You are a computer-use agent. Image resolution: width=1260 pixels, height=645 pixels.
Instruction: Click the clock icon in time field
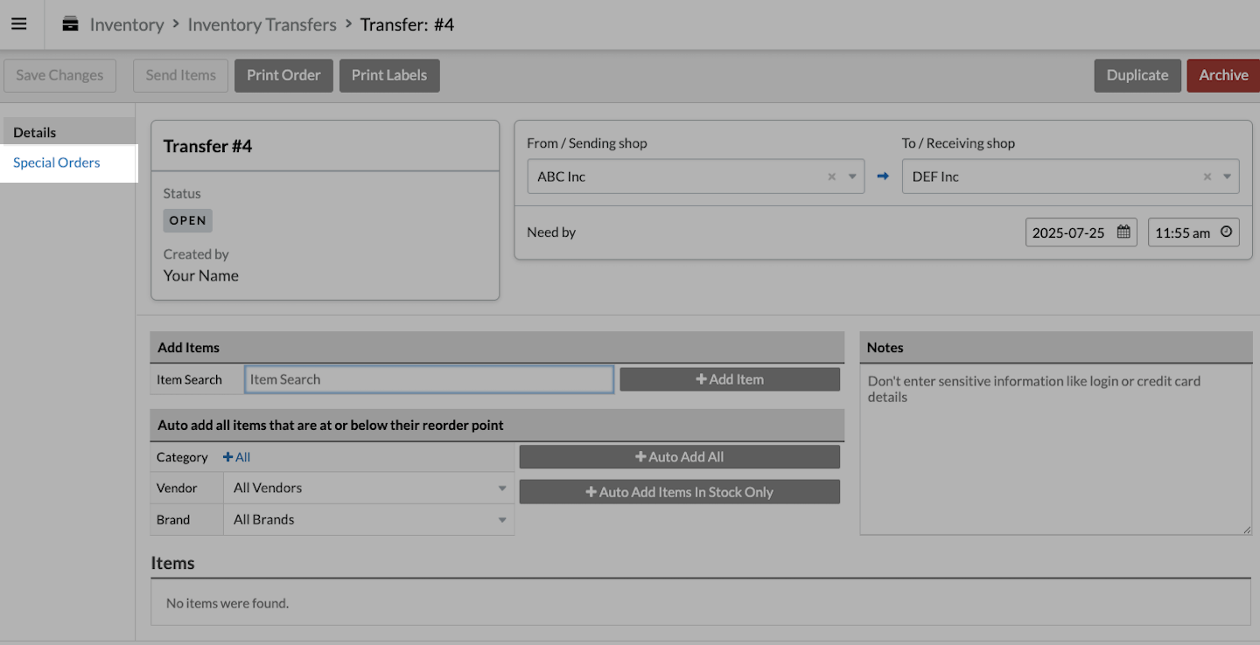pos(1226,232)
